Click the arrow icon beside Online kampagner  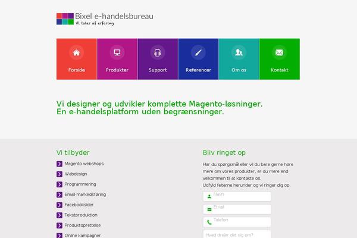point(59,236)
